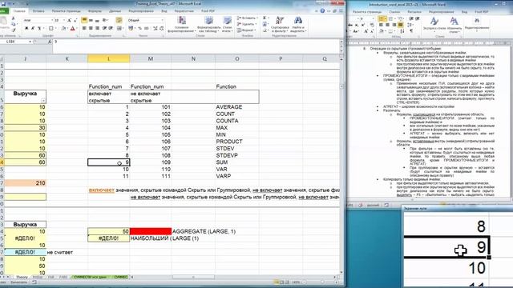
Task: Toggle Bold formatting in Excel ribbon
Action: (x=26, y=29)
